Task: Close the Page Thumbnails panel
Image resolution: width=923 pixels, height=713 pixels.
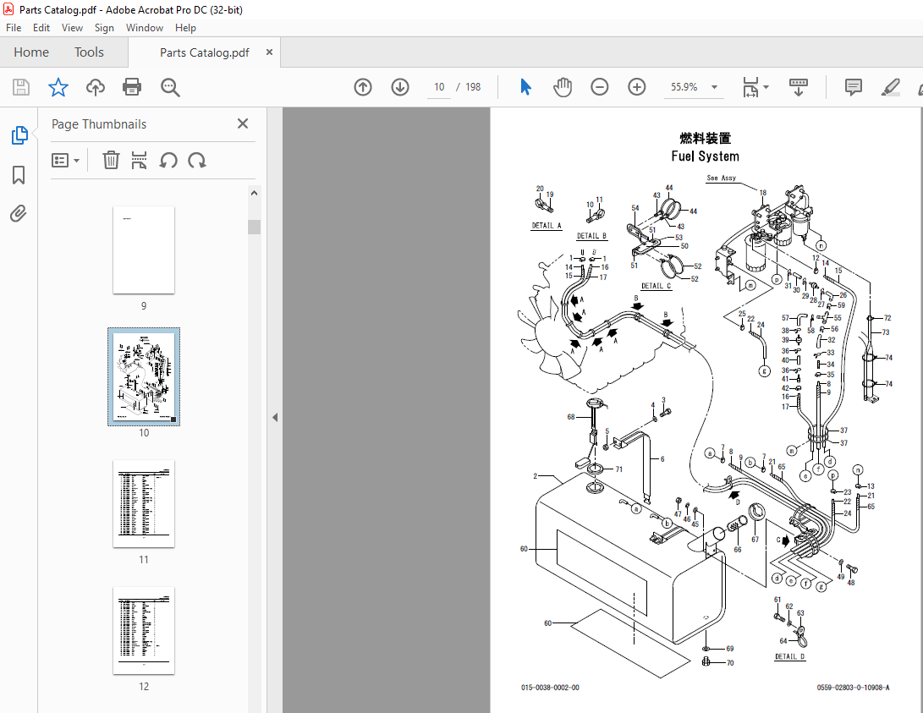Action: tap(243, 123)
